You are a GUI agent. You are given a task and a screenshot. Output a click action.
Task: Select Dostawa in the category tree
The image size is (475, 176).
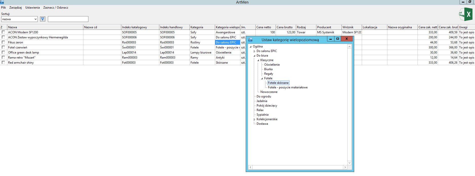[x=262, y=124]
